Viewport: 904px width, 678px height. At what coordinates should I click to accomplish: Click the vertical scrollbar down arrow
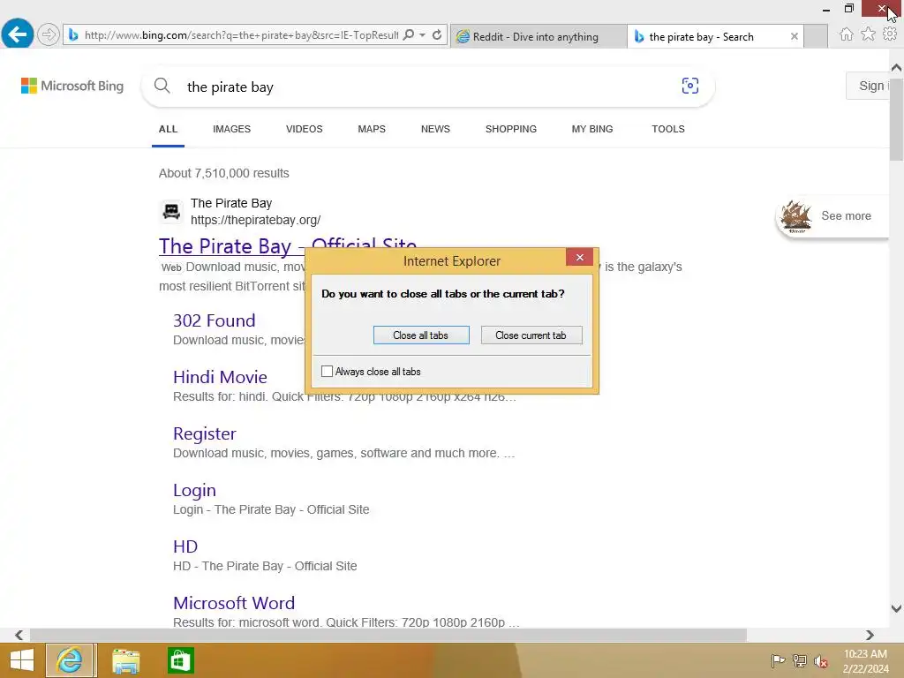(896, 608)
